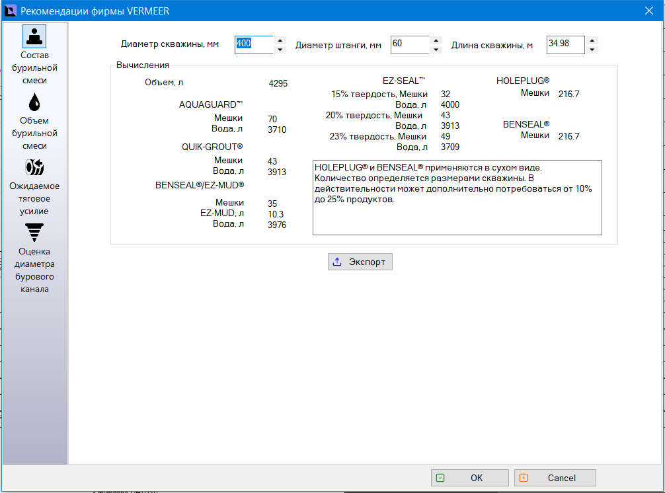Viewport: 665px width, 493px height.
Task: Click the green check icon on OK
Action: [x=440, y=478]
